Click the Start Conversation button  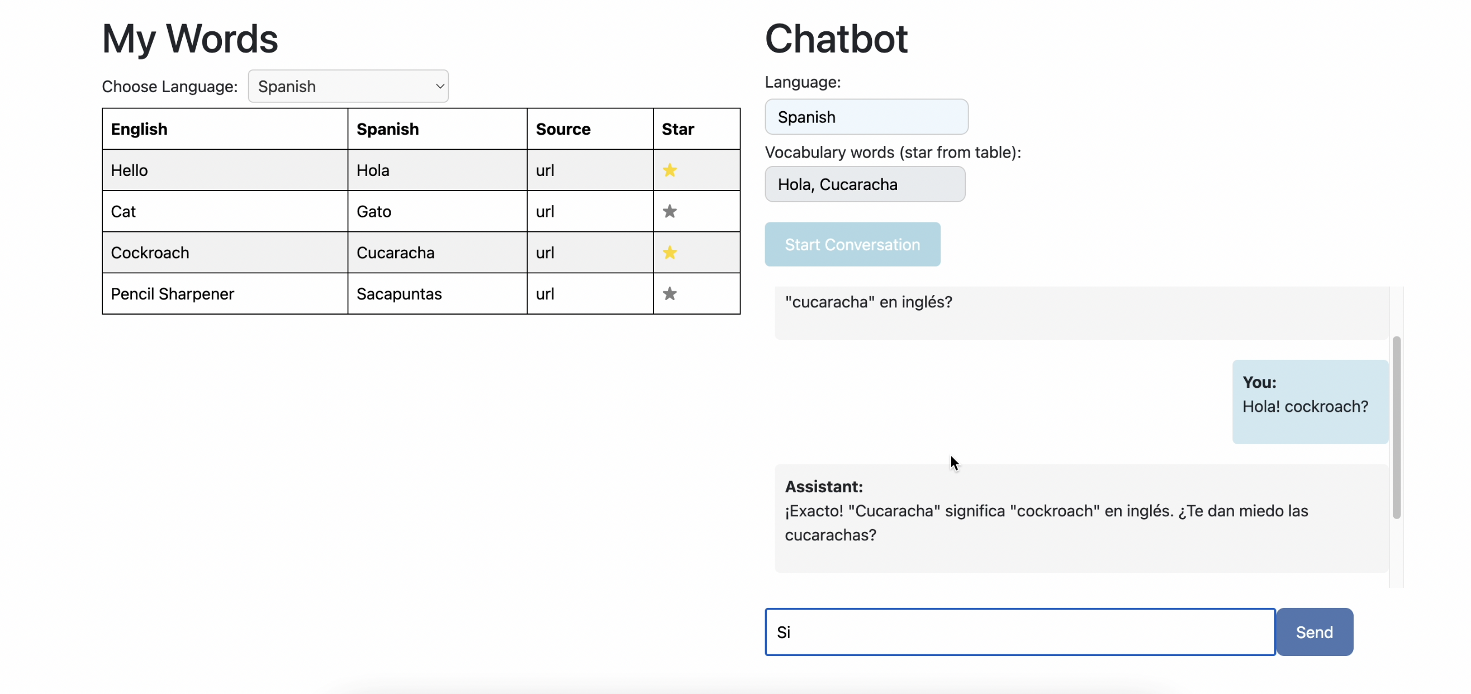click(x=852, y=244)
